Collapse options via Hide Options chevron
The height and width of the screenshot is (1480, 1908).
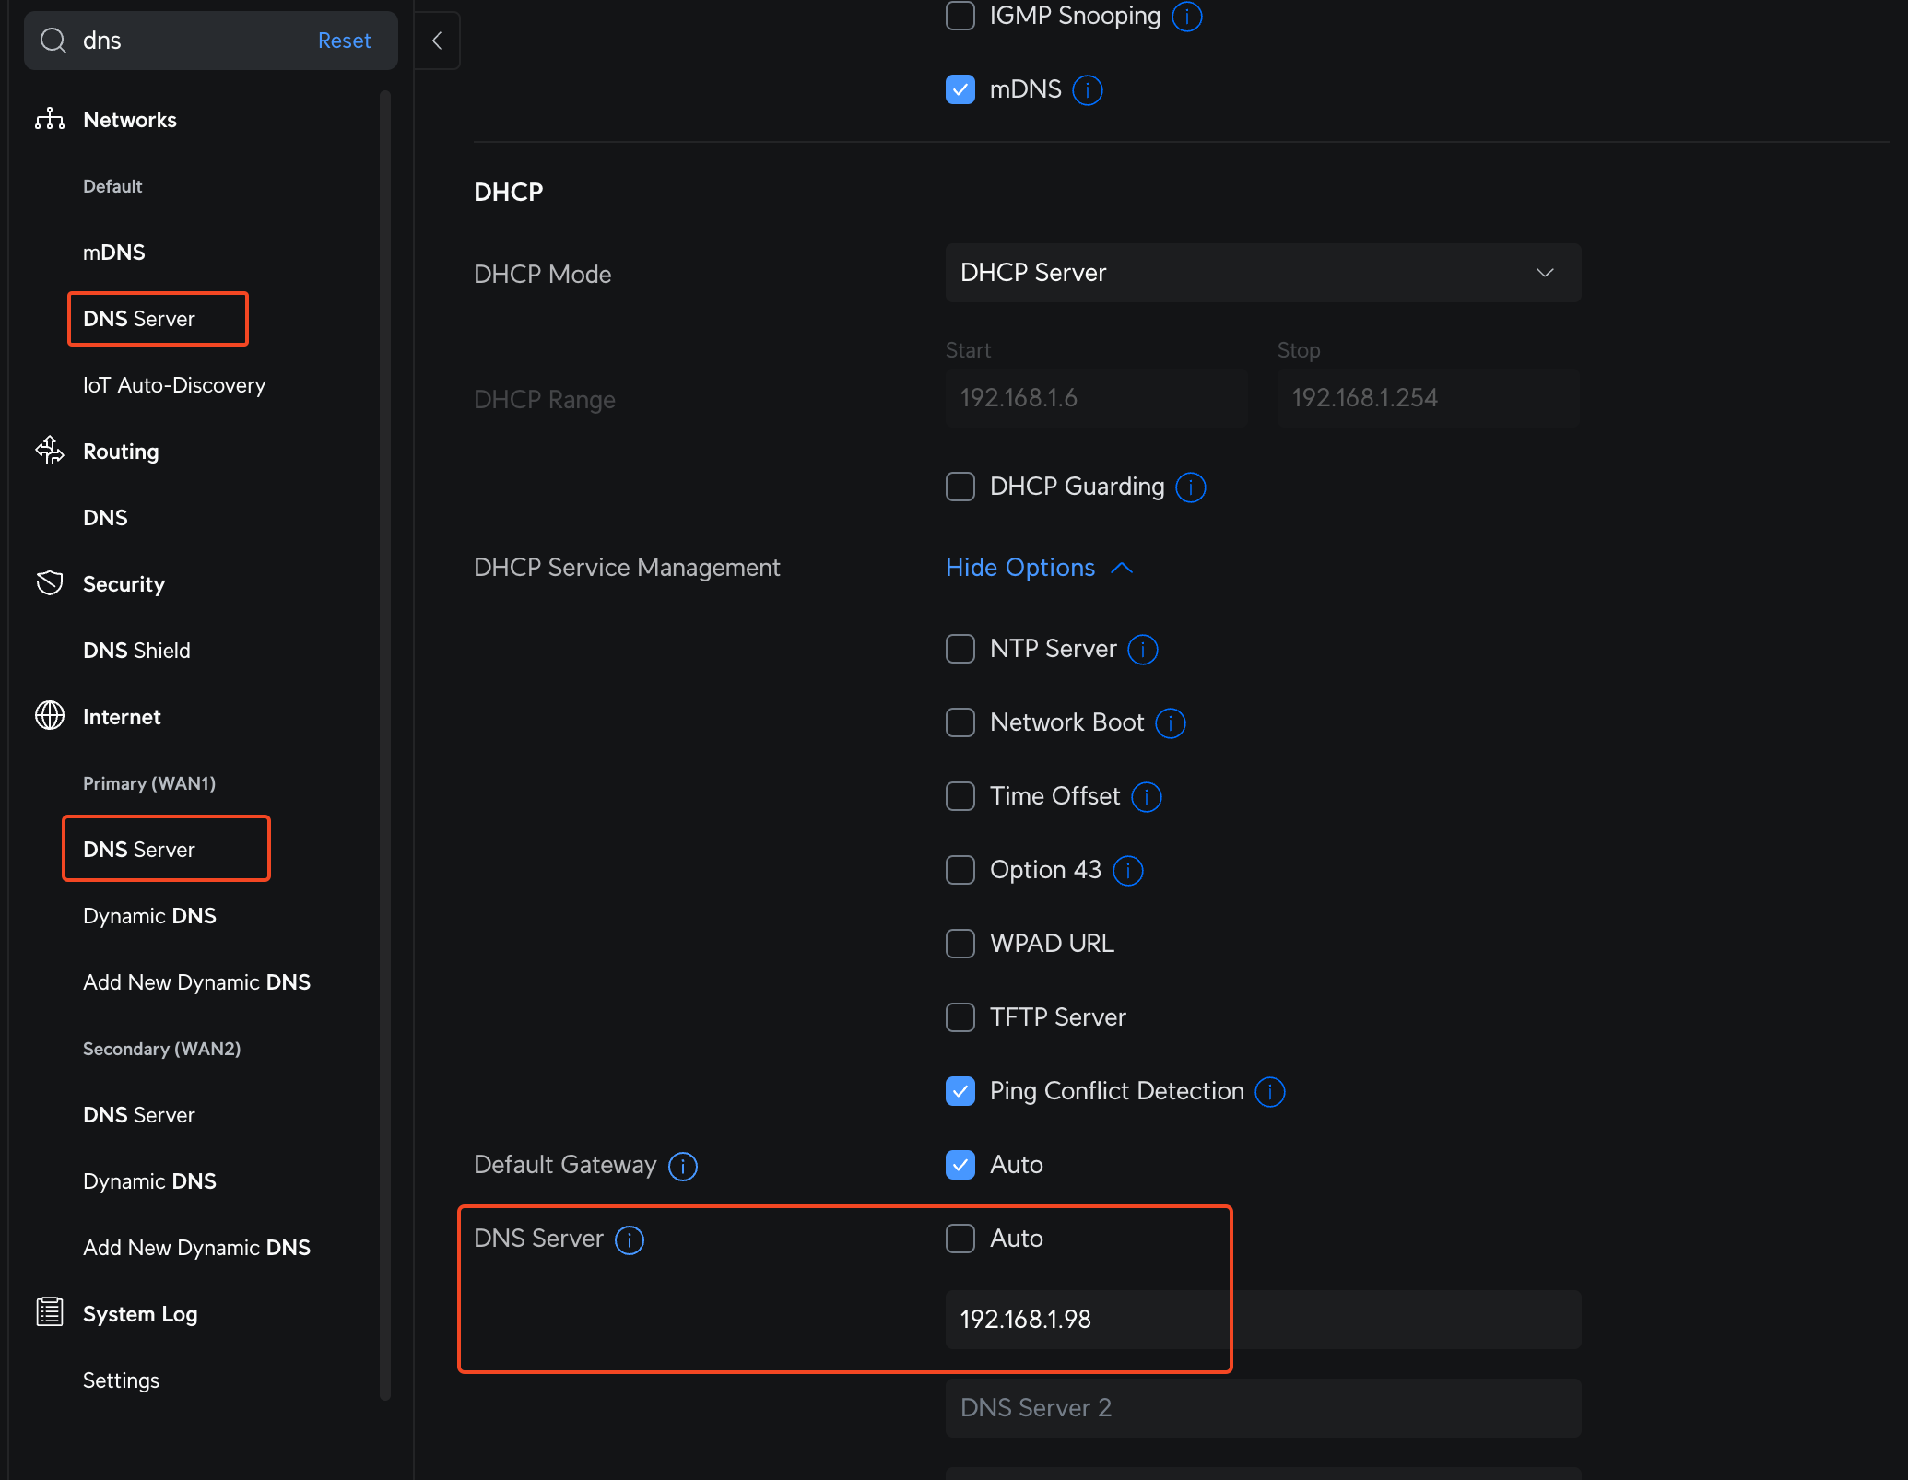(x=1122, y=568)
